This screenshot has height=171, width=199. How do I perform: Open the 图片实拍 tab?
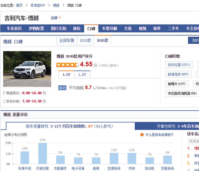click(x=58, y=28)
